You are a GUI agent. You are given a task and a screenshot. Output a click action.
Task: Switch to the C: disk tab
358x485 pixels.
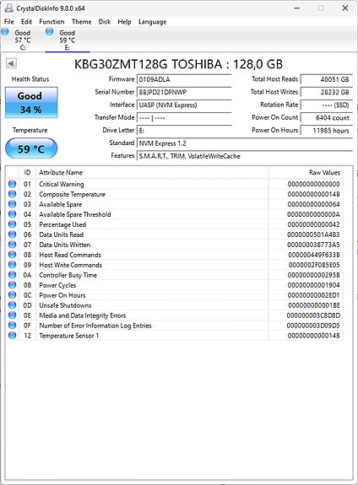(22, 40)
